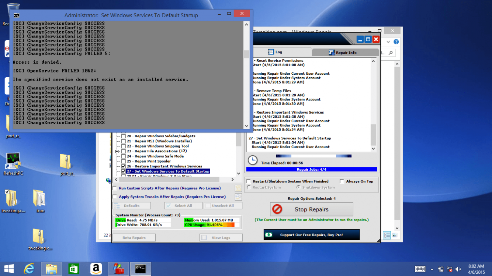Click the Beta Repairs button
492x276 pixels.
coord(134,238)
